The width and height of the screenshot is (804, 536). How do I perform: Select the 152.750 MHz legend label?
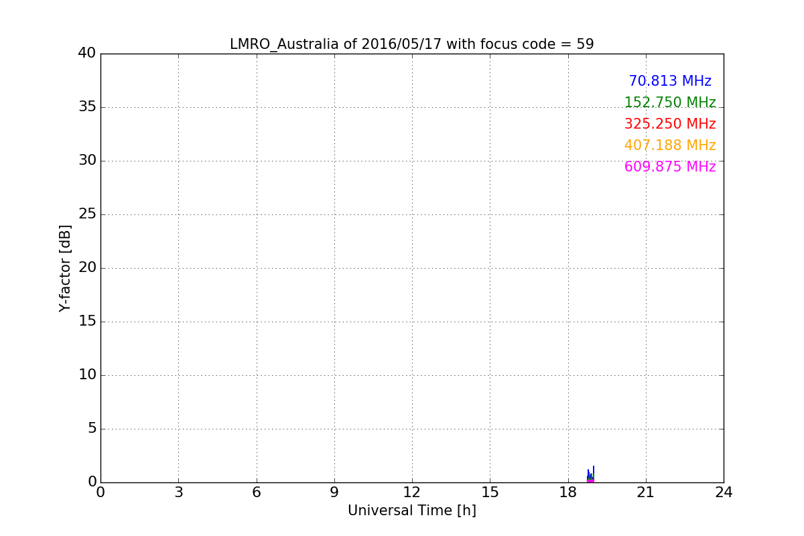pyautogui.click(x=670, y=103)
